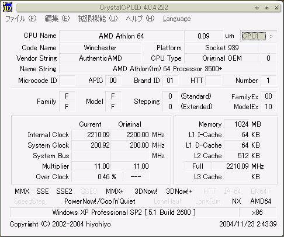Click the L2 cache 2210.09 MHz value
This screenshot has height=237, width=284.
point(230,166)
